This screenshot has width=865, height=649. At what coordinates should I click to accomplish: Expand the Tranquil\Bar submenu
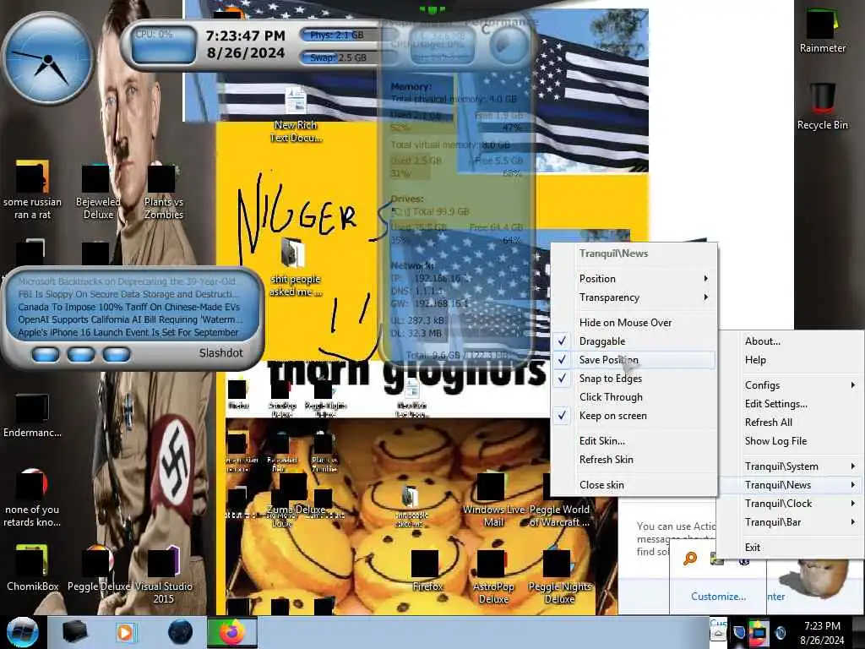(x=792, y=522)
